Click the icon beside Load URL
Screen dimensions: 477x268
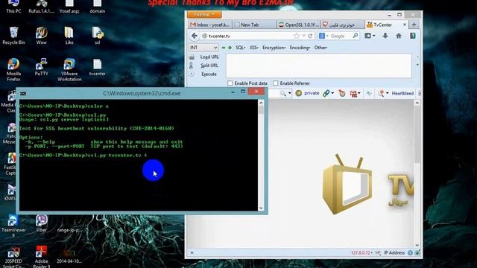(x=192, y=57)
